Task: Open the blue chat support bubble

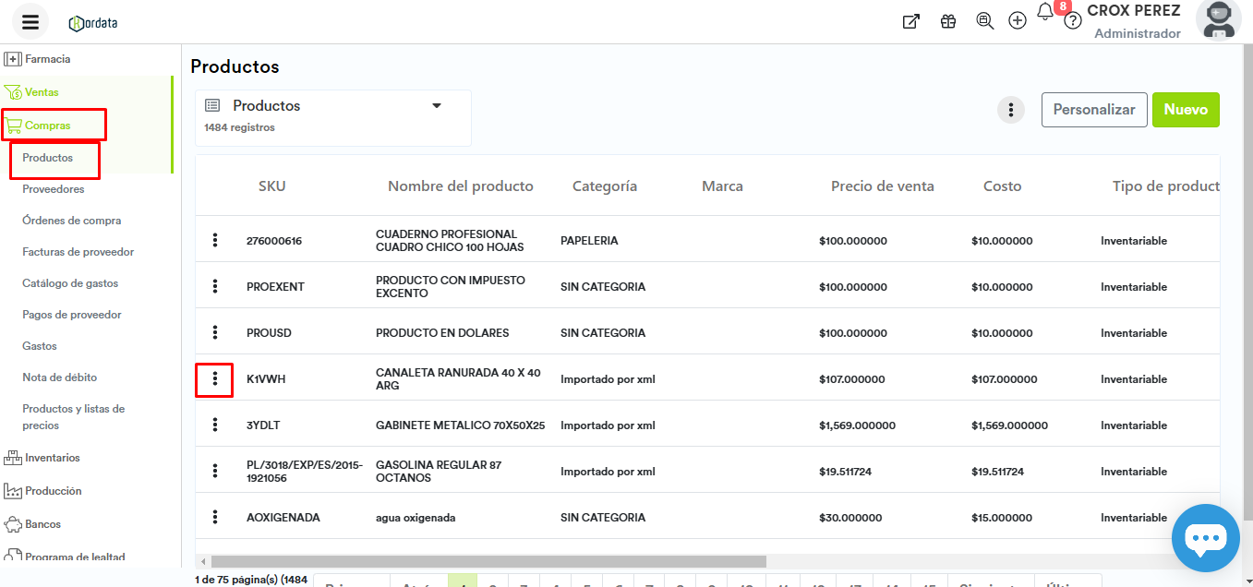Action: (1205, 538)
